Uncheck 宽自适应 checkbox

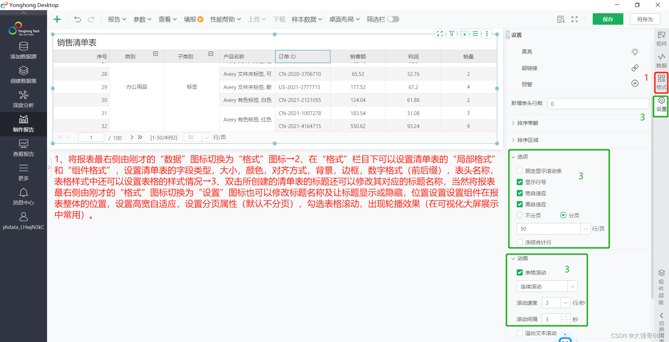tap(520, 193)
